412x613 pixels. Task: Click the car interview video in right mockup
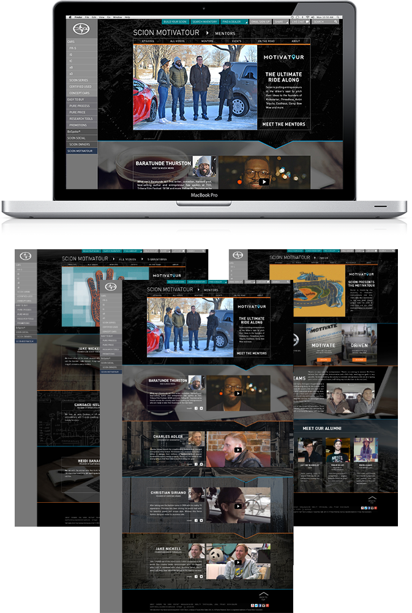(x=351, y=399)
